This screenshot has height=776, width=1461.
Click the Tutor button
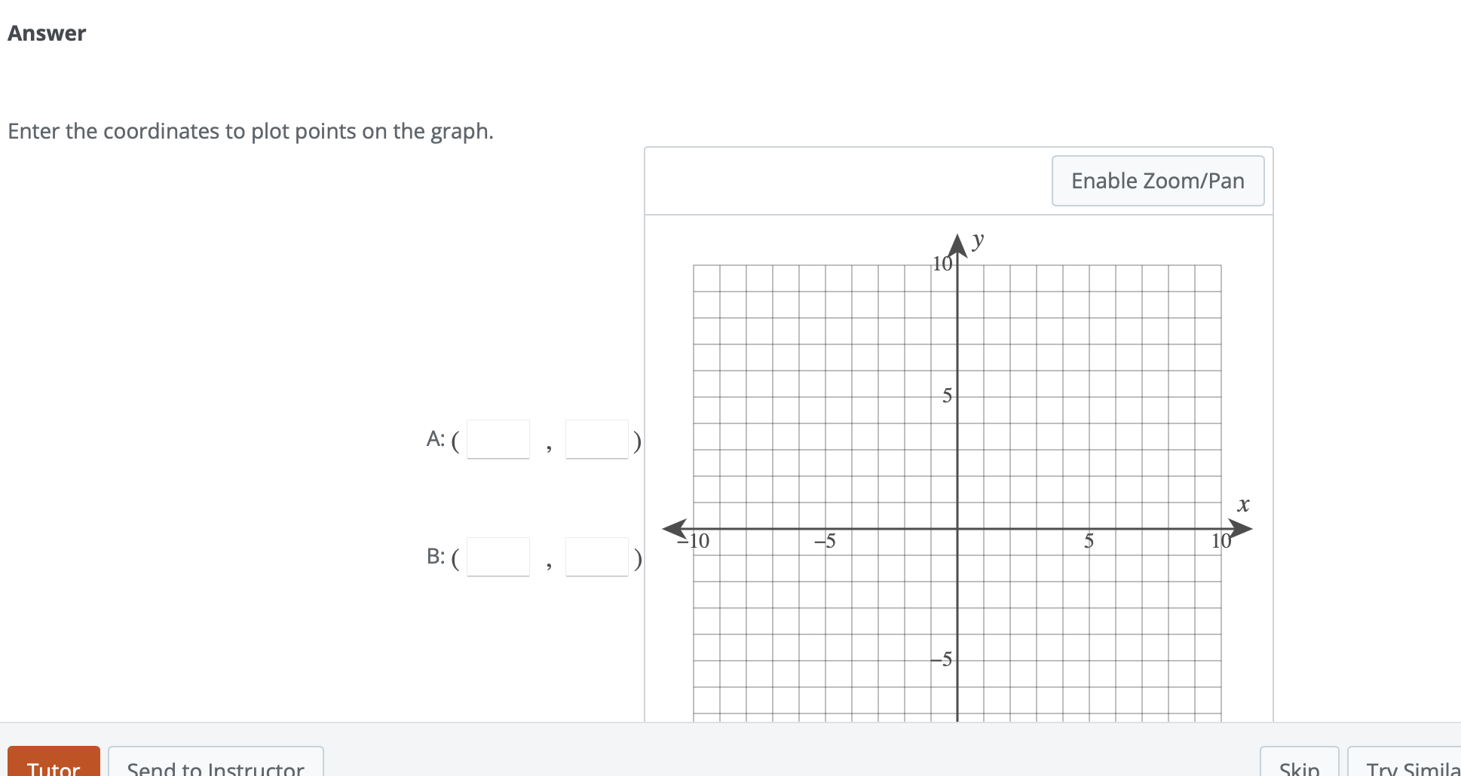tap(53, 767)
